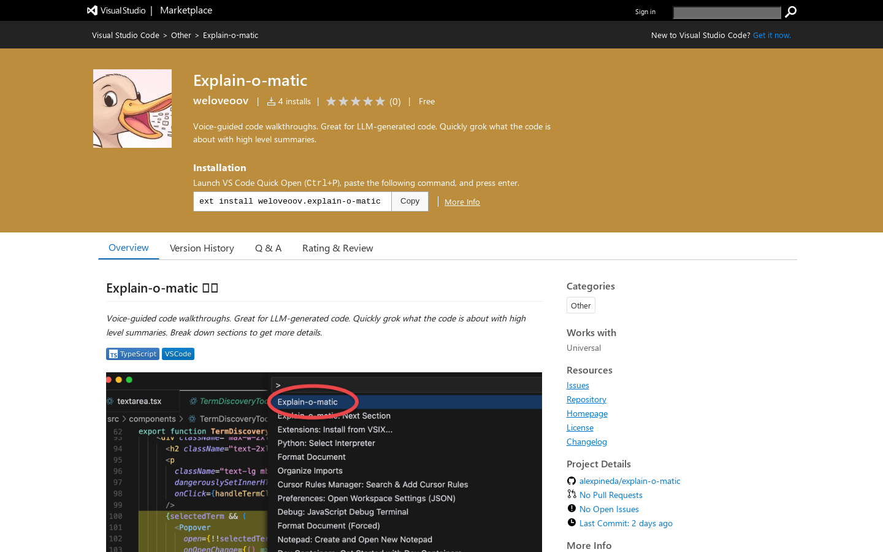The image size is (883, 552).
Task: Click the TypeScript badge
Action: pyautogui.click(x=132, y=354)
